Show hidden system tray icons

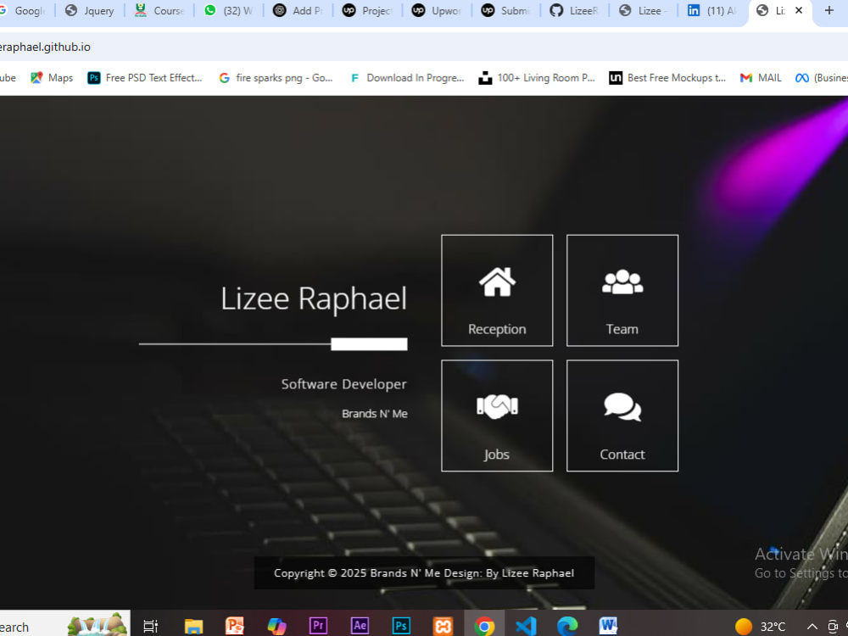click(812, 627)
